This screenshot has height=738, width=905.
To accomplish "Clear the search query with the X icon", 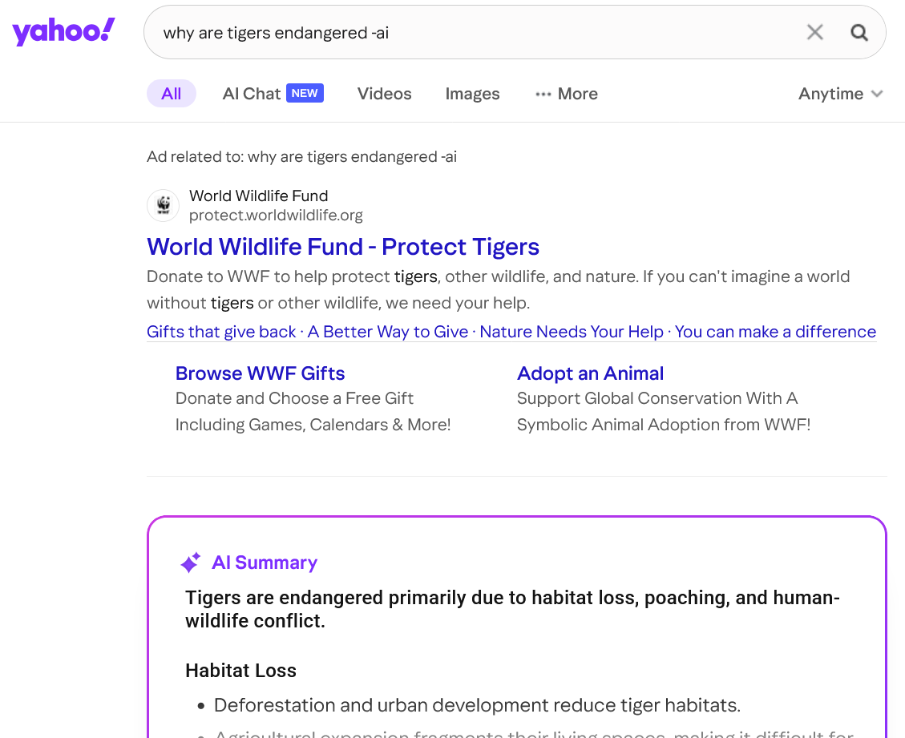I will pyautogui.click(x=814, y=32).
